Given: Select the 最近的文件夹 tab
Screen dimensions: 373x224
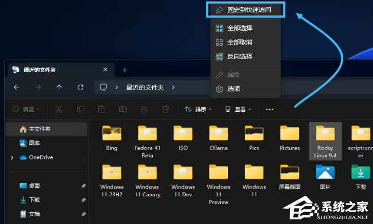Looking at the screenshot, I should click(61, 70).
